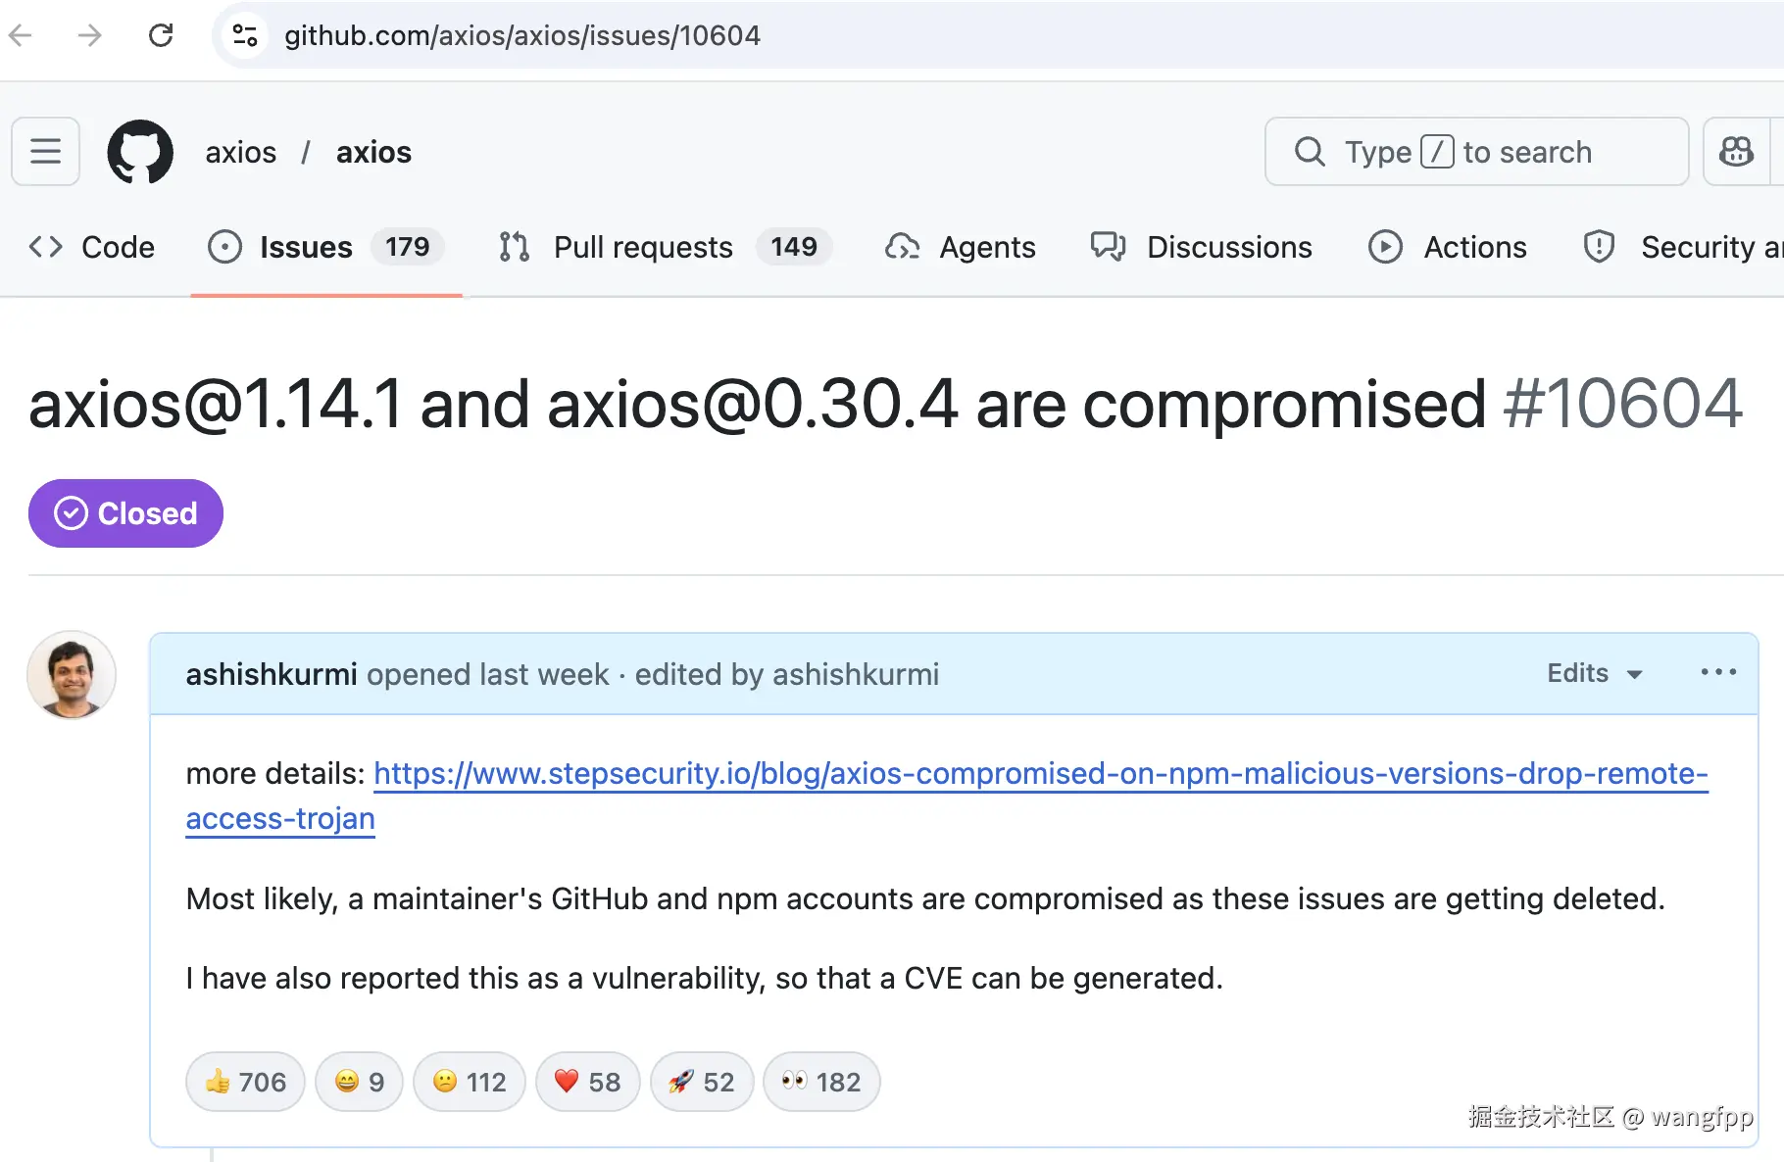This screenshot has width=1784, height=1162.
Task: Click the sentence about CVE being generated
Action: coord(705,978)
